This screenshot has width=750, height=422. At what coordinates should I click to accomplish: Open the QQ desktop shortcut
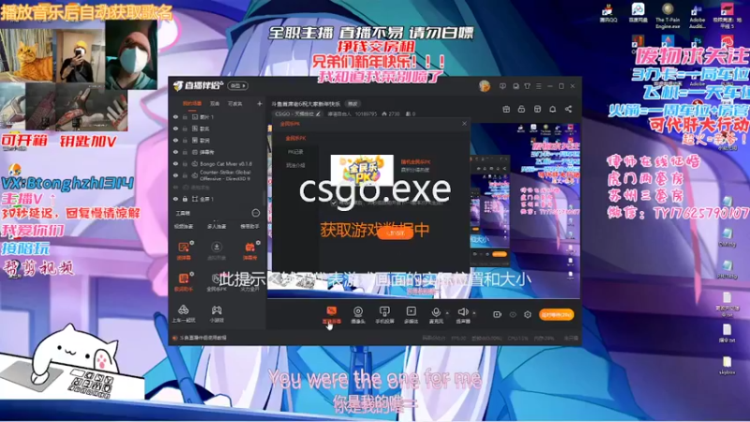[x=608, y=13]
